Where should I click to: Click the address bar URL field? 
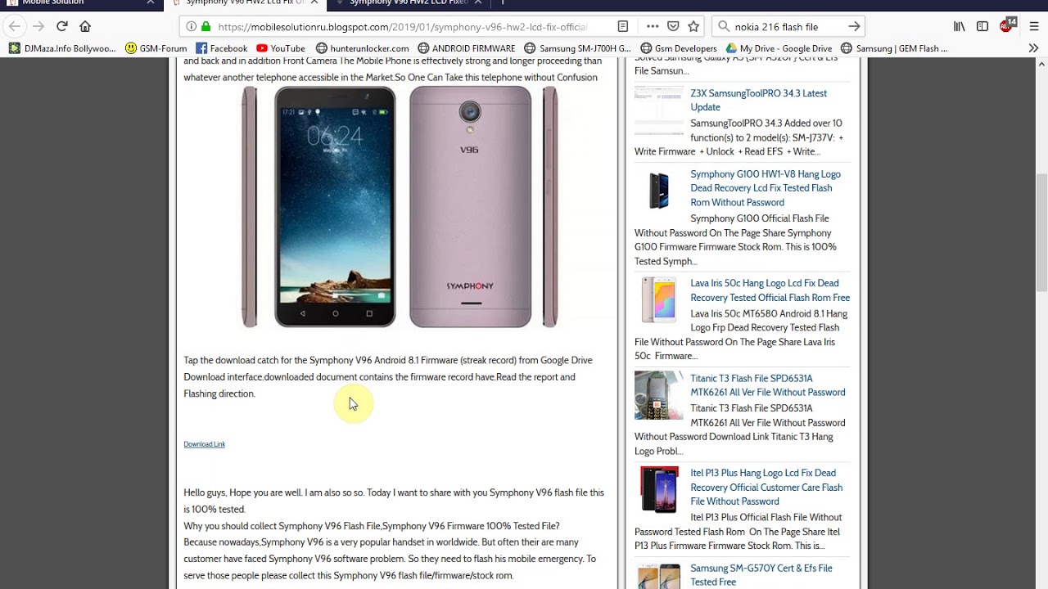pyautogui.click(x=402, y=26)
